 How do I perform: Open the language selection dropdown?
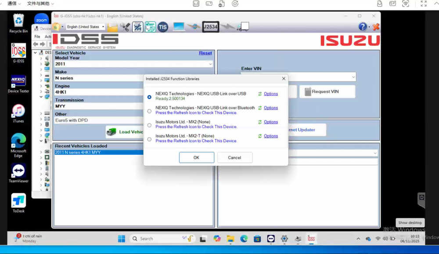point(103,27)
